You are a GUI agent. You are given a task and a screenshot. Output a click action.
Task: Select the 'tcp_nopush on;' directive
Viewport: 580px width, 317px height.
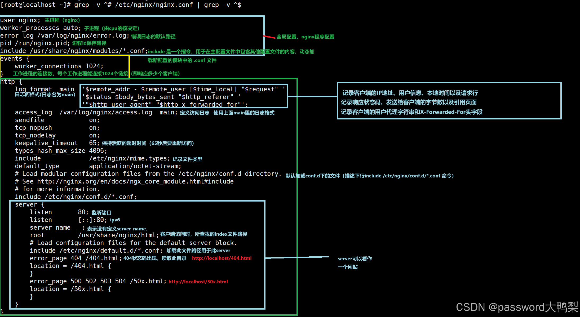pos(57,128)
